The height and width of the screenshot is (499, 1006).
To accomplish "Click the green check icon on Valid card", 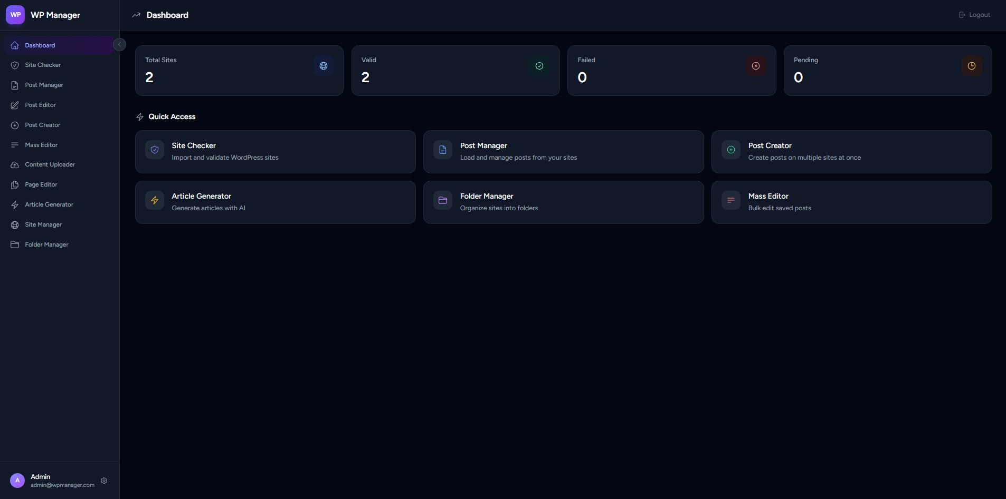I will (x=539, y=66).
